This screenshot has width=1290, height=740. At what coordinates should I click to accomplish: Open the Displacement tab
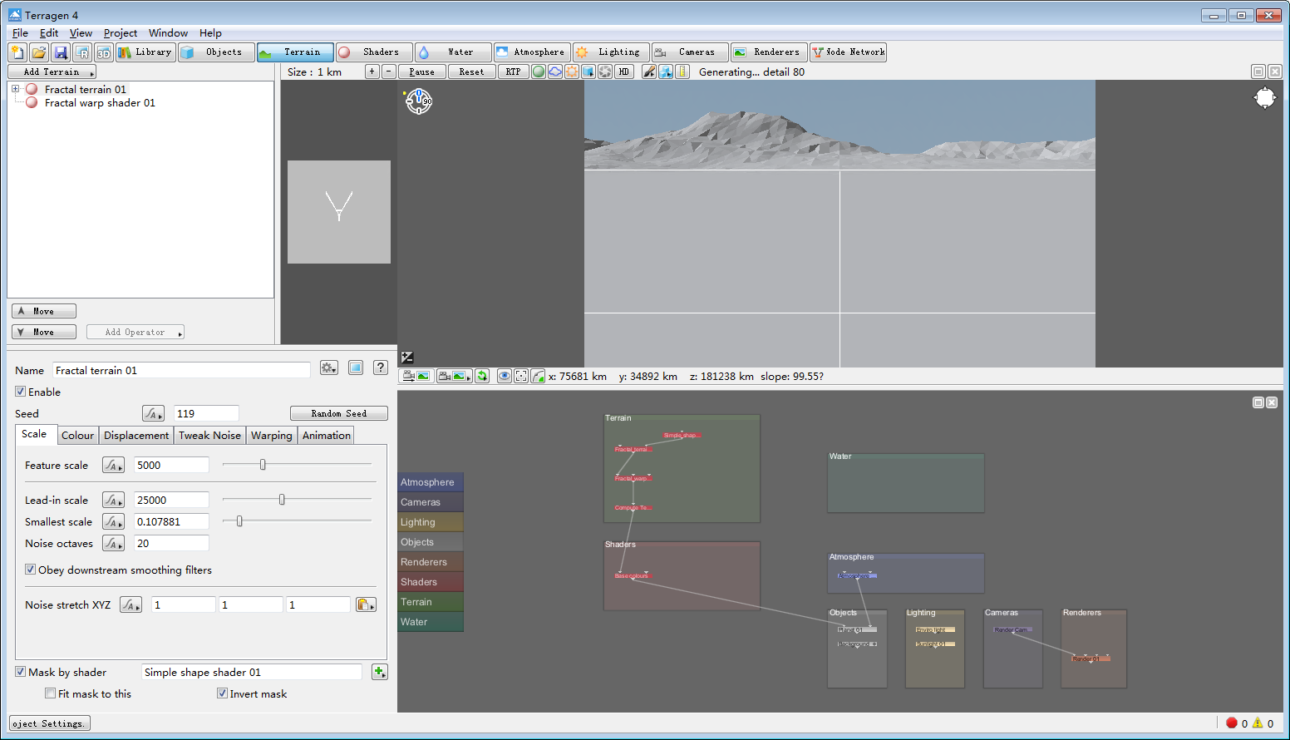click(136, 435)
